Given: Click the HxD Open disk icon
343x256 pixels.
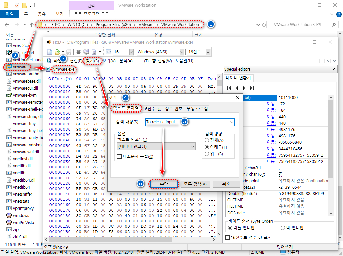Looking at the screenshot, I should [86, 52].
